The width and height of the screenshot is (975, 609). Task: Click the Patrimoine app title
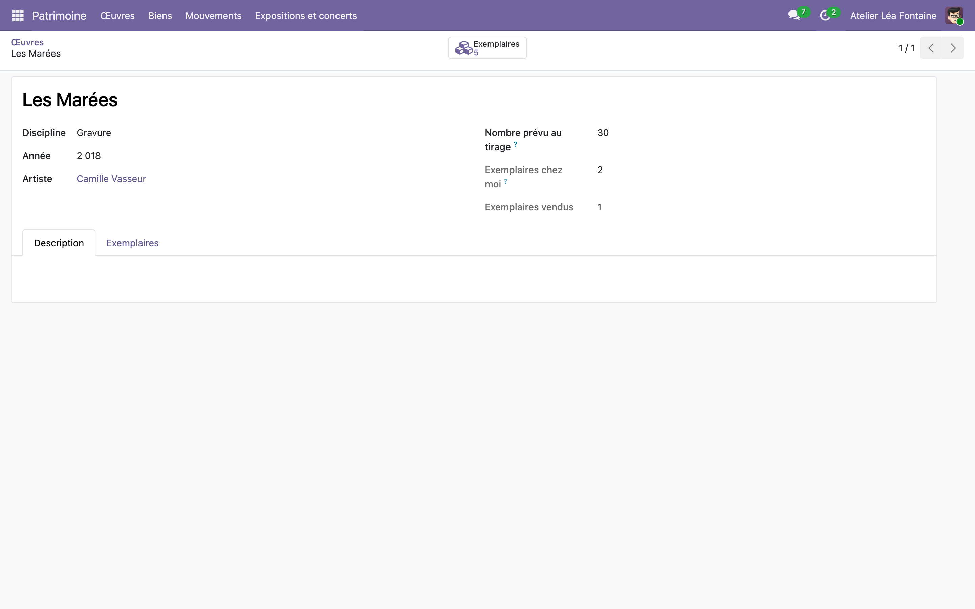[59, 16]
